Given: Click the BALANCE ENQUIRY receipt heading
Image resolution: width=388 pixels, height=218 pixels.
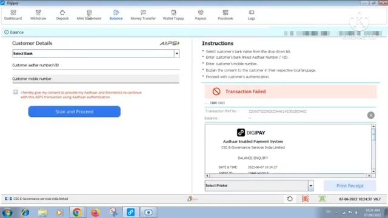Looking at the screenshot, I should [253, 158].
